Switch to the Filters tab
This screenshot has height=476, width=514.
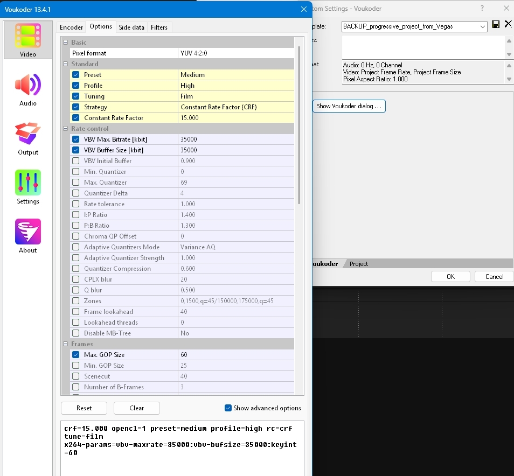pos(159,27)
